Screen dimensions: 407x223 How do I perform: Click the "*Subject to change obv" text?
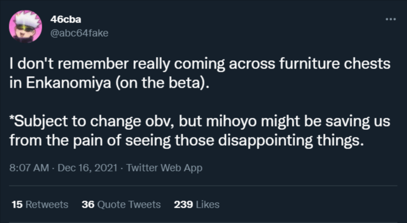[93, 121]
